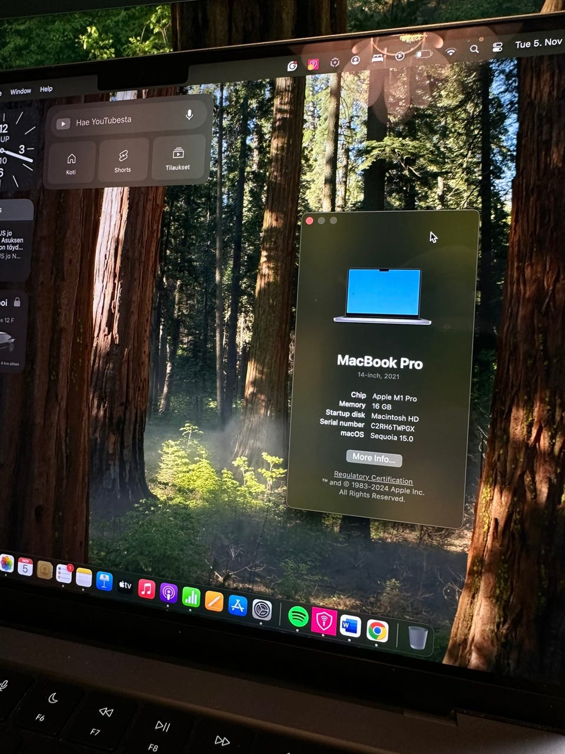This screenshot has width=565, height=754.
Task: Click the user account menu bar icon
Action: point(355,60)
